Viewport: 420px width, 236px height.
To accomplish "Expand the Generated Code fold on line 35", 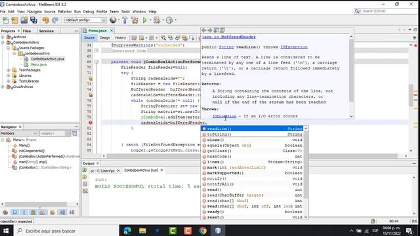I will 96,50.
